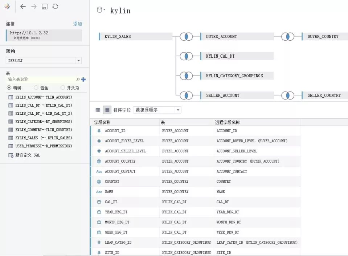Click date type icon of YEAR_BEG_DT
This screenshot has height=256, width=348.
99,212
